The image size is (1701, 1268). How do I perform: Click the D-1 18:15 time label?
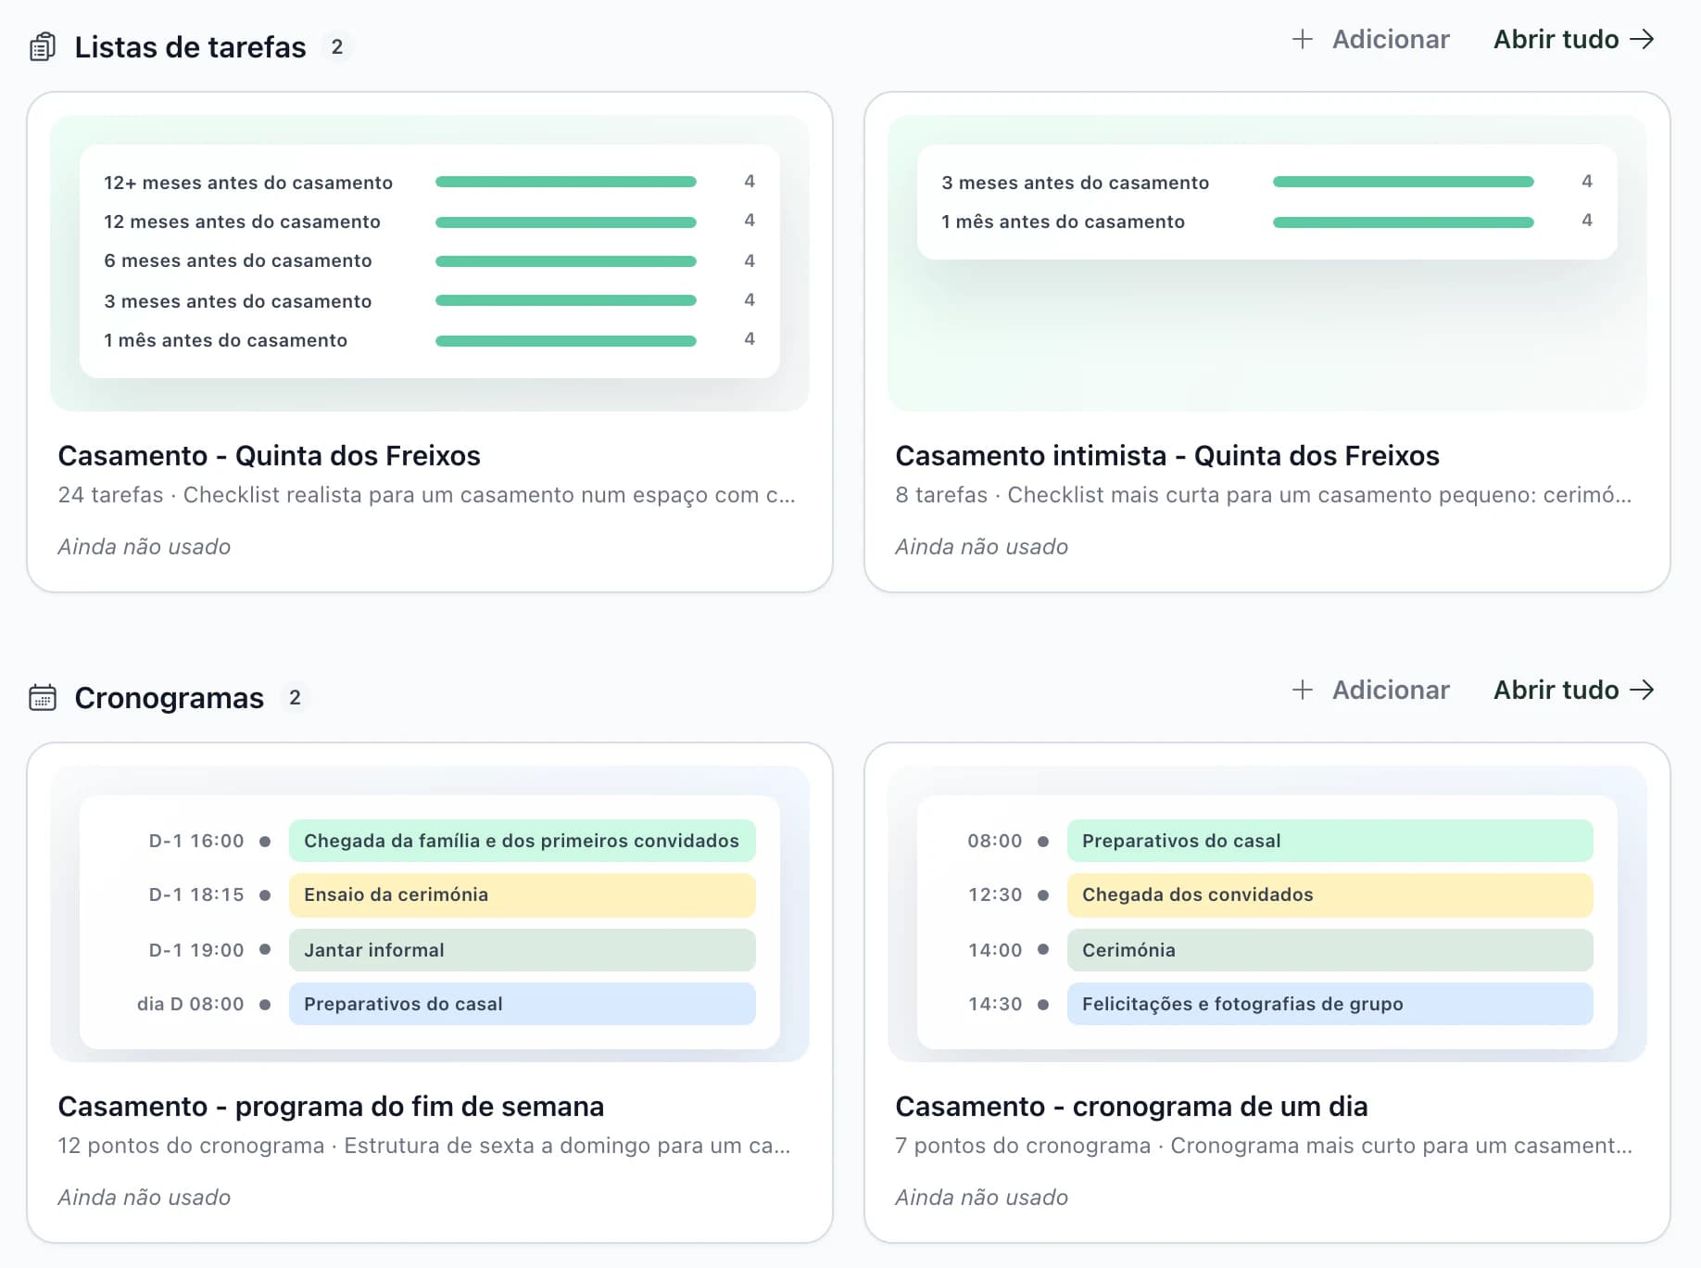click(x=196, y=894)
